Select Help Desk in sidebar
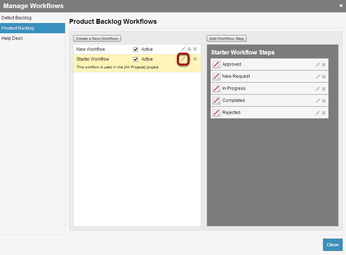Viewport: 346px width, 255px height. point(33,38)
